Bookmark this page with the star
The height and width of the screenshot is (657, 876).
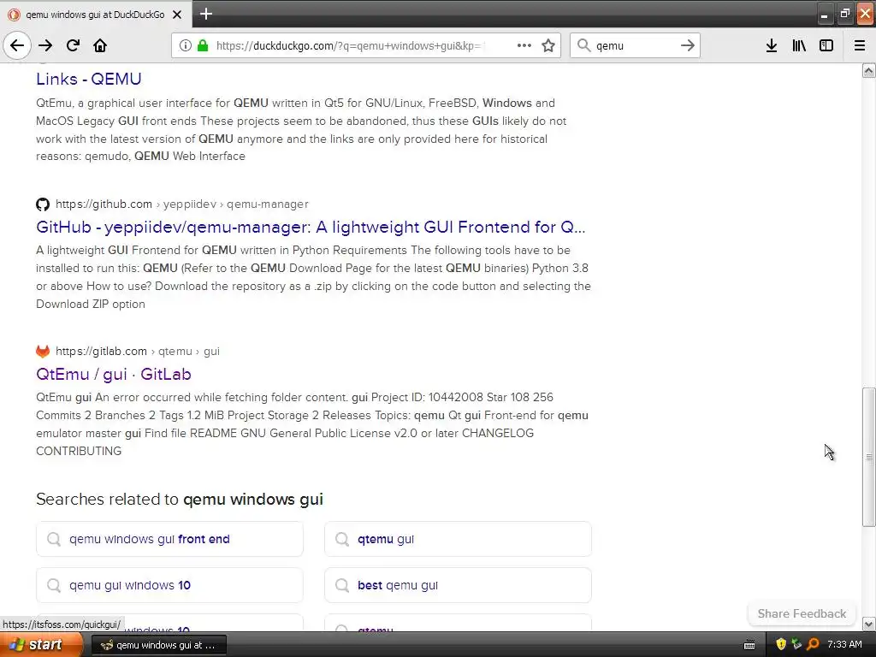coord(548,45)
